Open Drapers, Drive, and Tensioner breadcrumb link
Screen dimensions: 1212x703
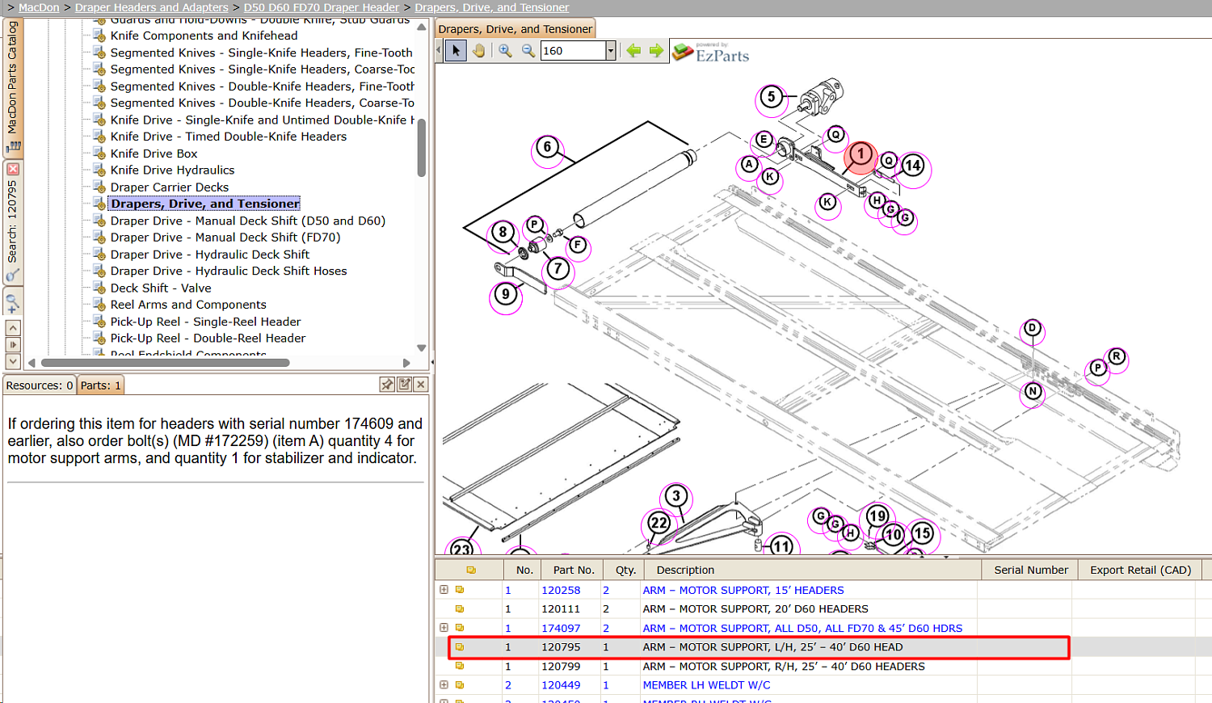pyautogui.click(x=492, y=7)
